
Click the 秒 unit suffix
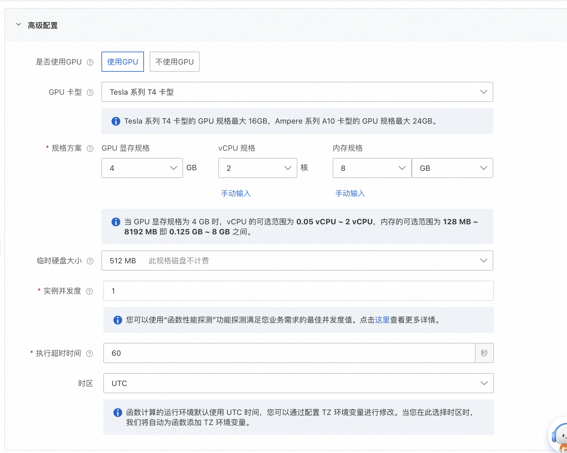click(x=484, y=353)
